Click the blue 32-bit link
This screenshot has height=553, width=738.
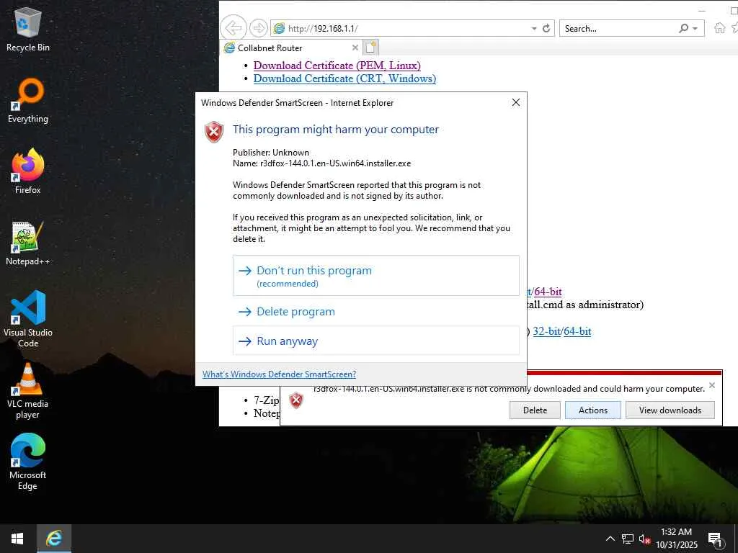click(546, 331)
